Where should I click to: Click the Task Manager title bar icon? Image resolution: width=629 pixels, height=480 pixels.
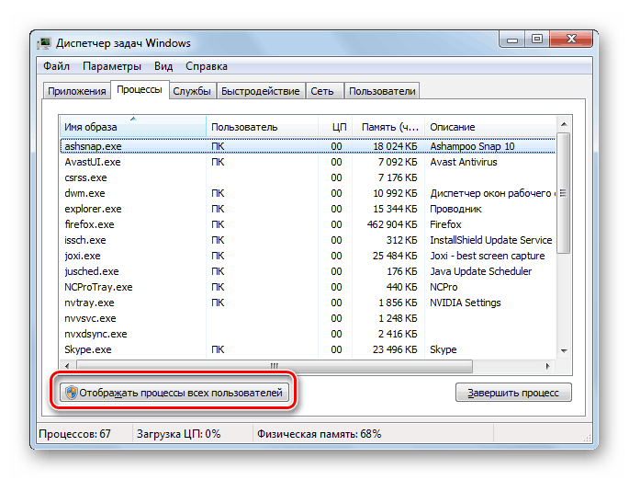coord(44,43)
